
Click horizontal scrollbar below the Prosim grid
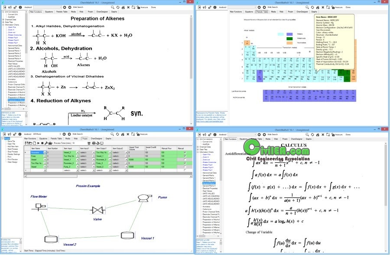click(x=108, y=176)
